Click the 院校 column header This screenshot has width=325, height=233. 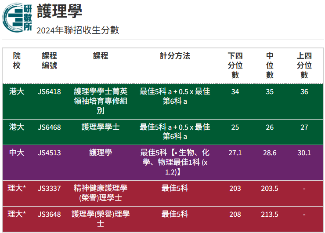17,61
